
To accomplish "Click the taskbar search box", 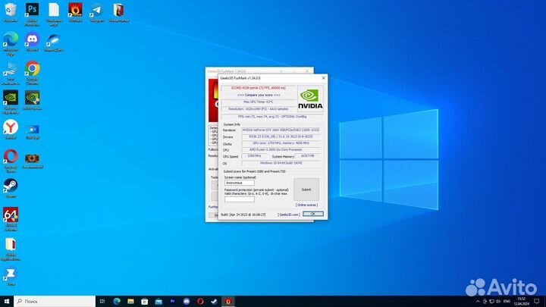I will [53, 301].
